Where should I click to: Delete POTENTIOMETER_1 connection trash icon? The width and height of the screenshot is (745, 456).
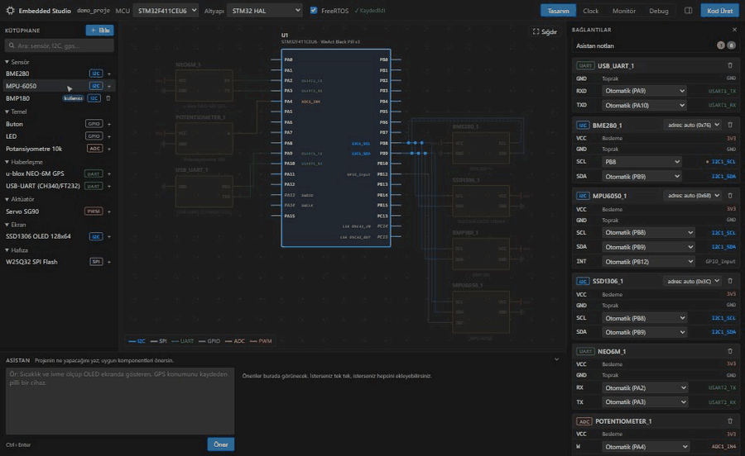pos(730,421)
